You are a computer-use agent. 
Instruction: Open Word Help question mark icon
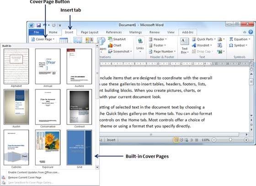251,32
